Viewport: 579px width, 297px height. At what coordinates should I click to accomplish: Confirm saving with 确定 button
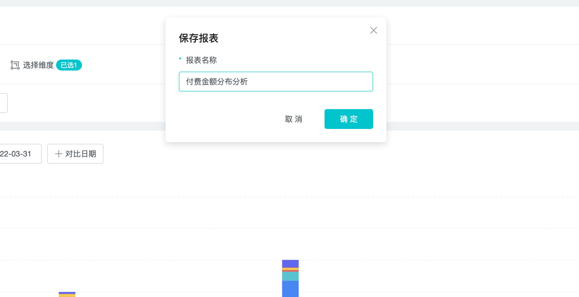point(349,119)
